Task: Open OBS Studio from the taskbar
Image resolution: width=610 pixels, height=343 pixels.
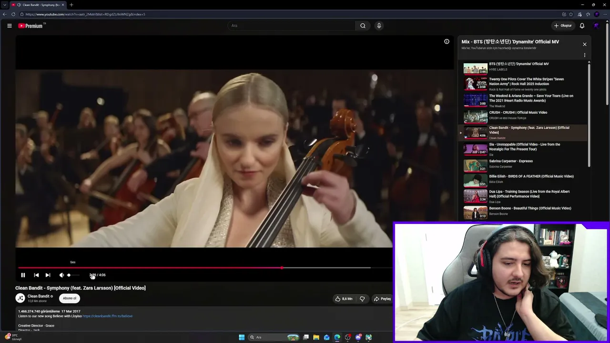Action: (x=347, y=337)
